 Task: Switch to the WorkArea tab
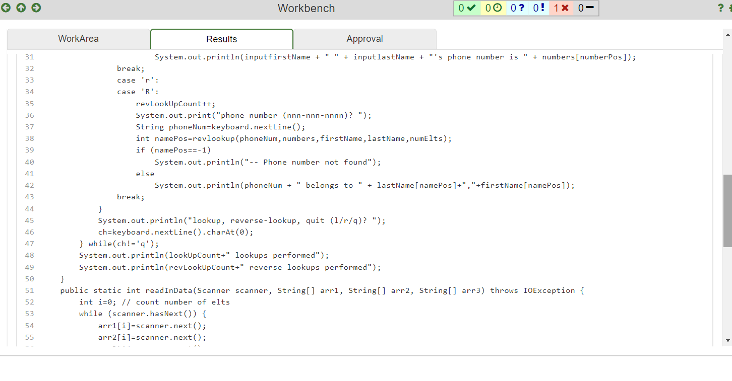[78, 38]
